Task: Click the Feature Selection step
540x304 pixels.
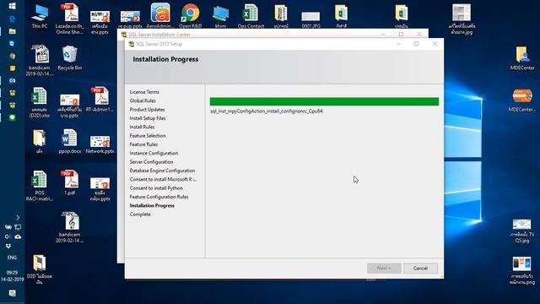Action: coord(148,136)
